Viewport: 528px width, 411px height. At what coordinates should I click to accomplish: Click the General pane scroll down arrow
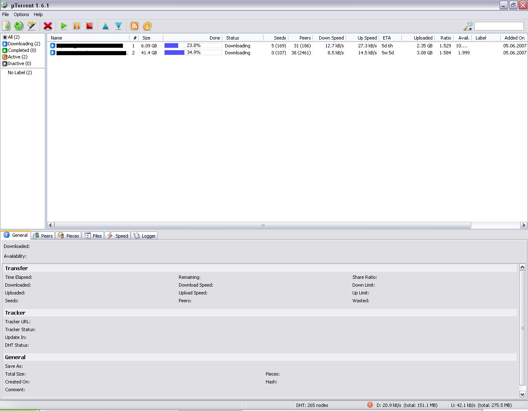523,395
